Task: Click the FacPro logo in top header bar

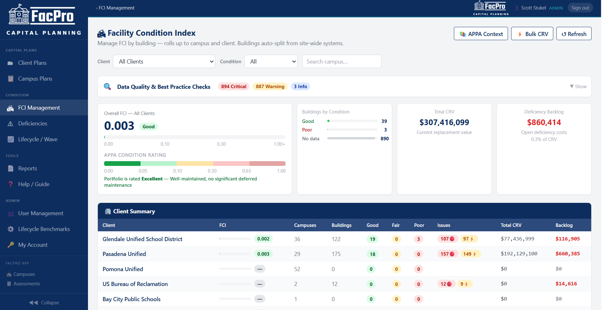Action: pos(491,8)
